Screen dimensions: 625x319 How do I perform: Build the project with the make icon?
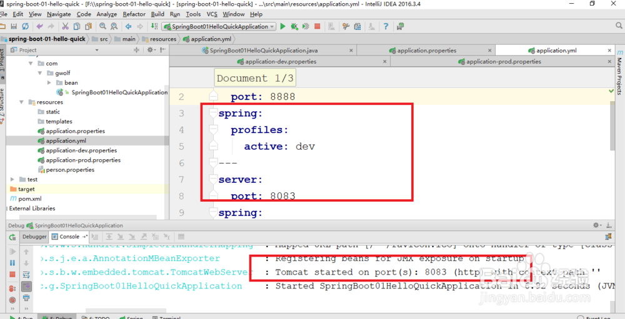tap(154, 26)
